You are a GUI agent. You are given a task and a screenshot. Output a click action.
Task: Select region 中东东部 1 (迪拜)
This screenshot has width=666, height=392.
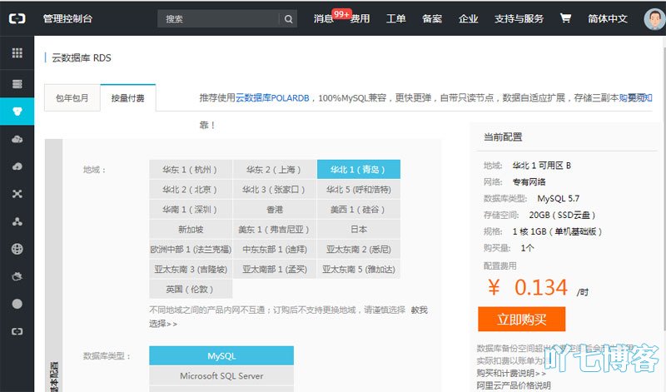275,250
